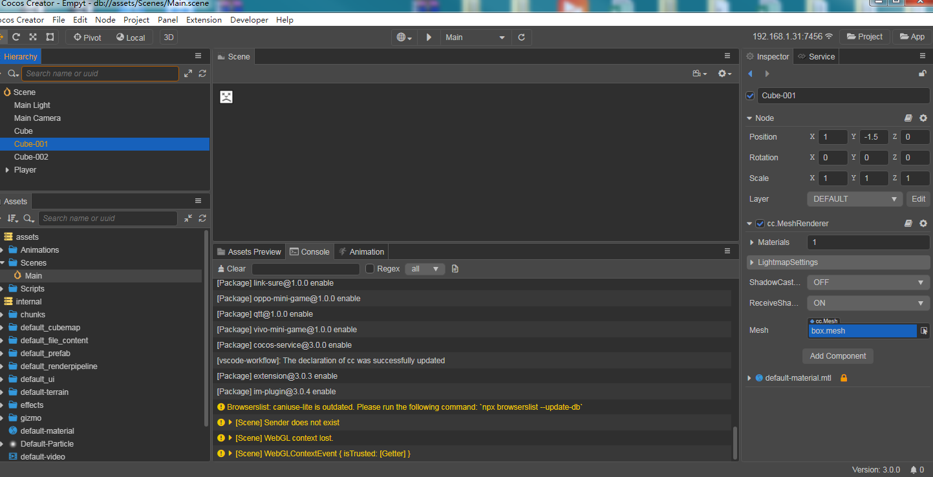Open cc.MeshRenderer help documentation
This screenshot has height=477, width=933.
click(x=908, y=224)
